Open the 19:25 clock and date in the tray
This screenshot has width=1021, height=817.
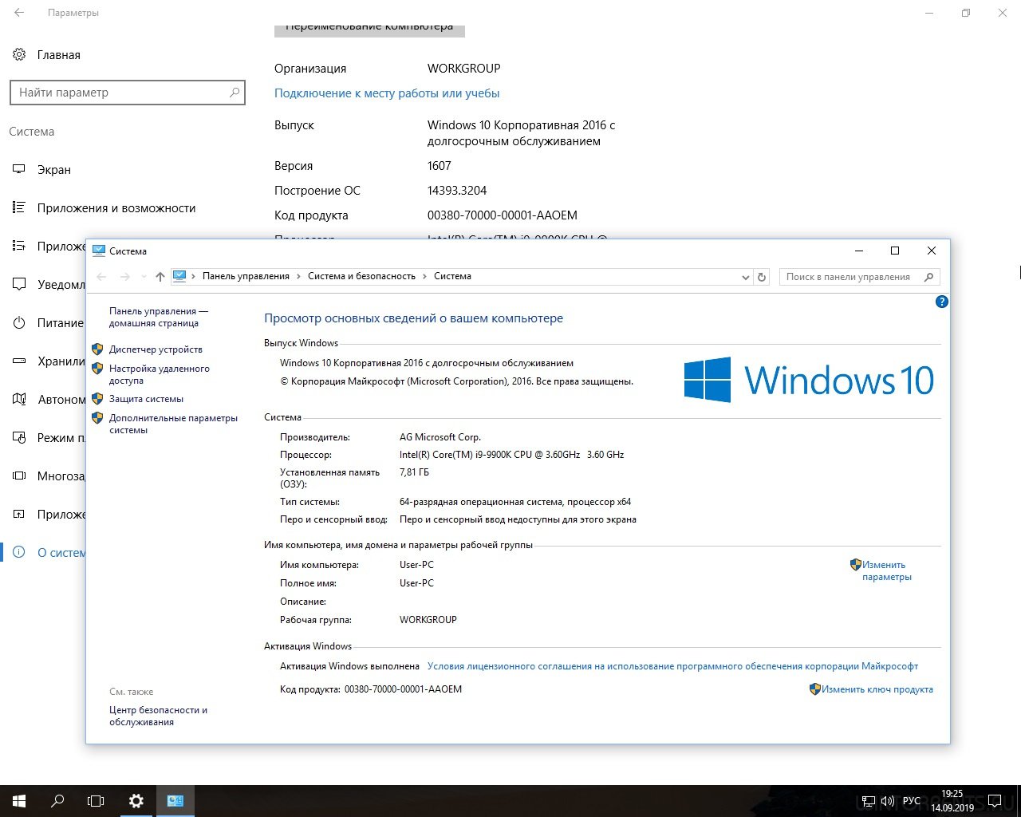tap(952, 801)
